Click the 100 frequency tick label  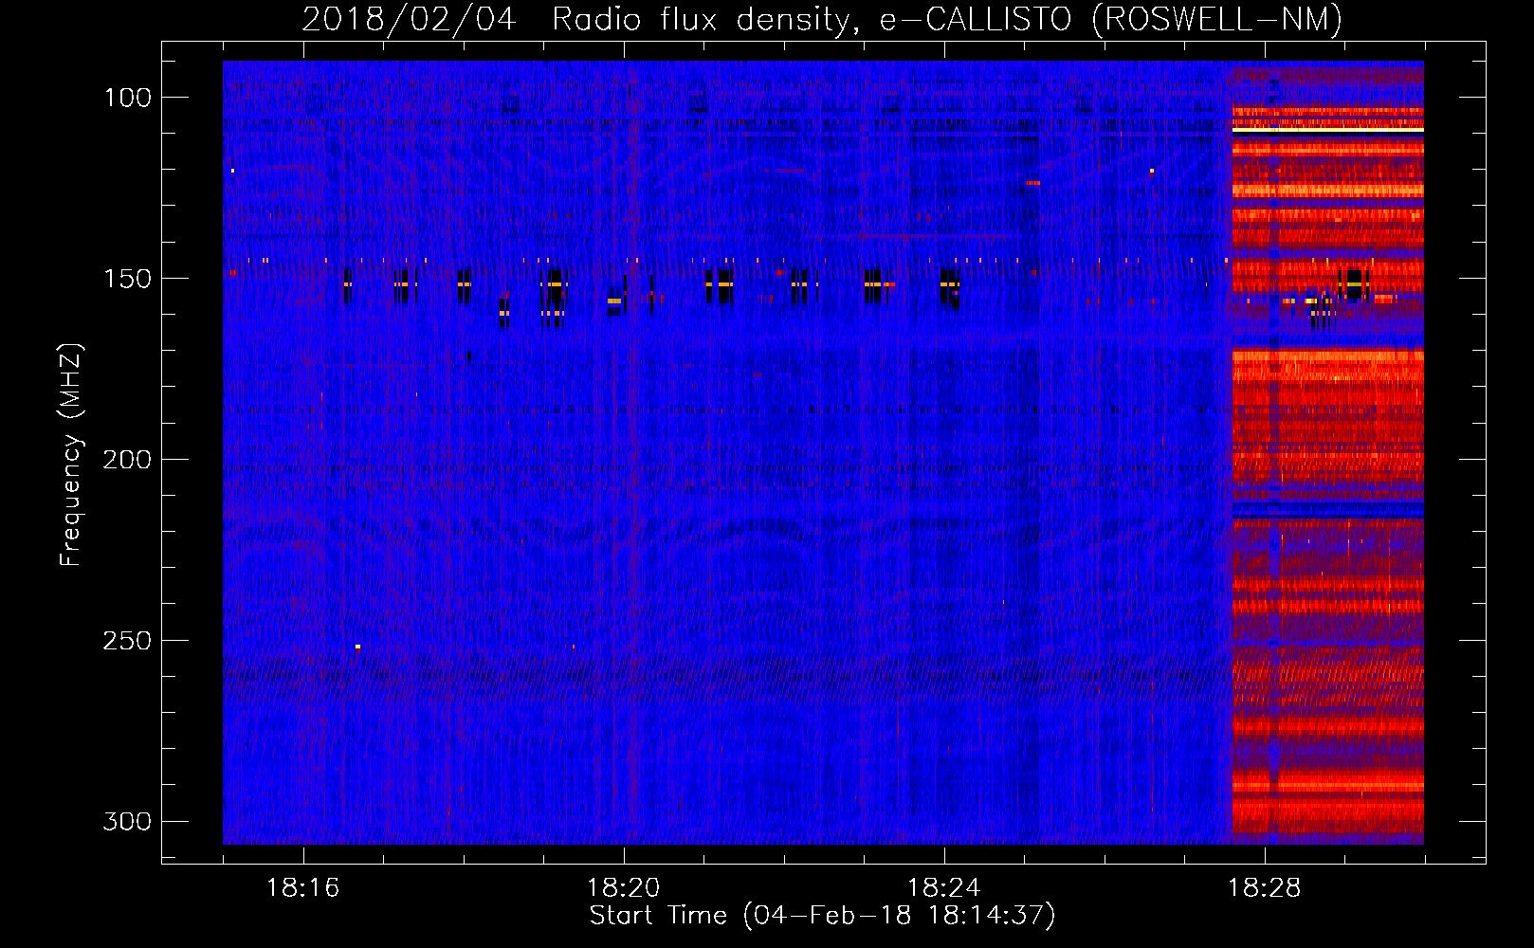127,98
